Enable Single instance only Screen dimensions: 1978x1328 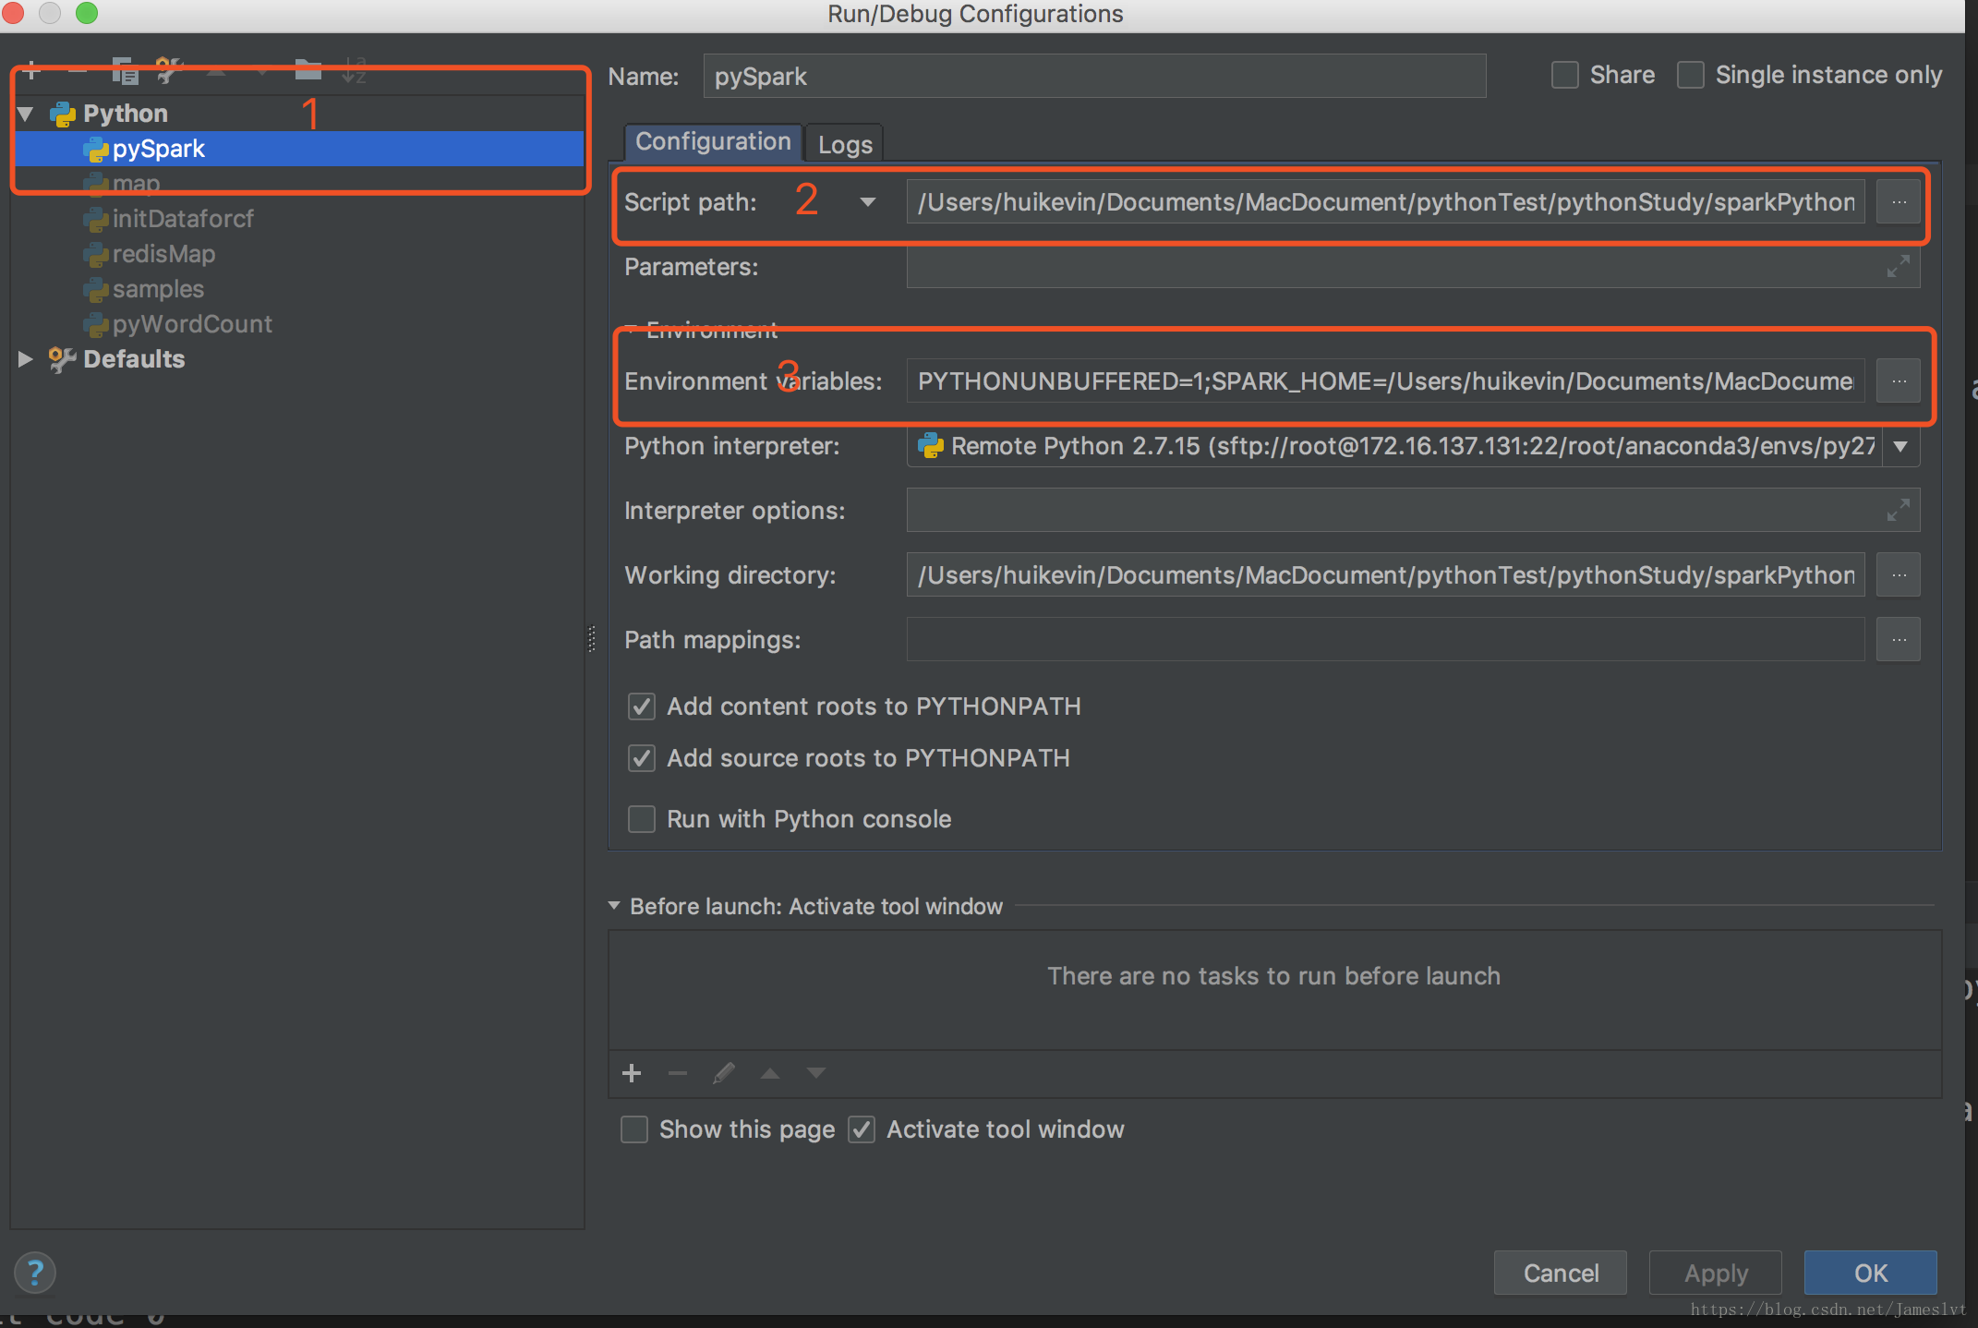pyautogui.click(x=1690, y=75)
